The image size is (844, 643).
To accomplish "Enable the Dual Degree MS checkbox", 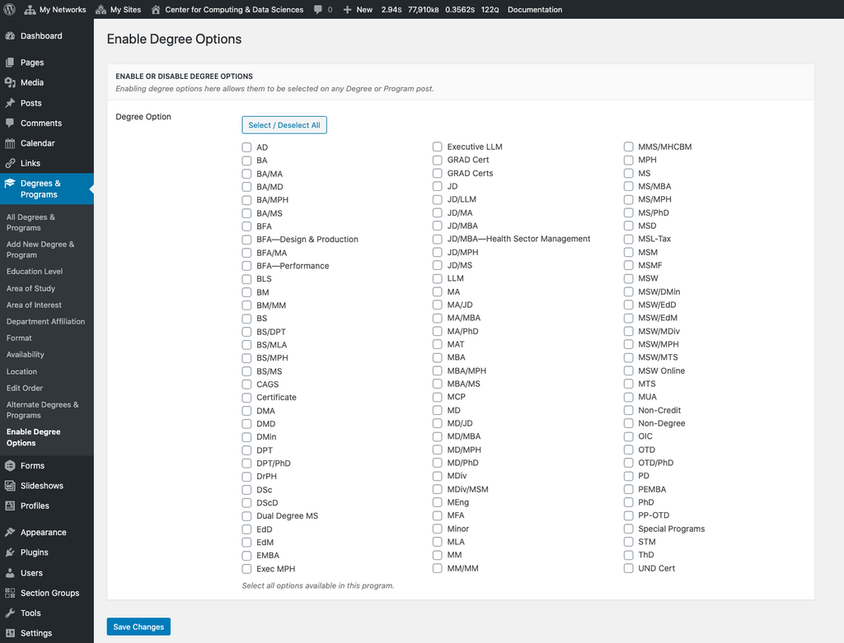I will pos(246,516).
